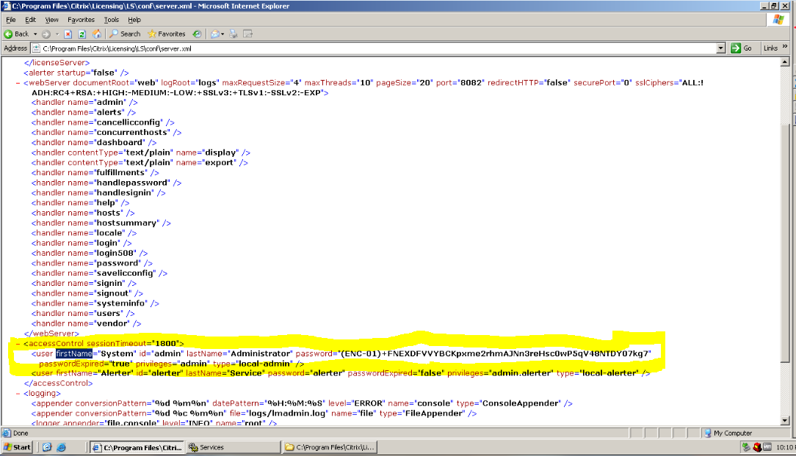
Task: Expand the Links toolbar chevron
Action: (785, 47)
